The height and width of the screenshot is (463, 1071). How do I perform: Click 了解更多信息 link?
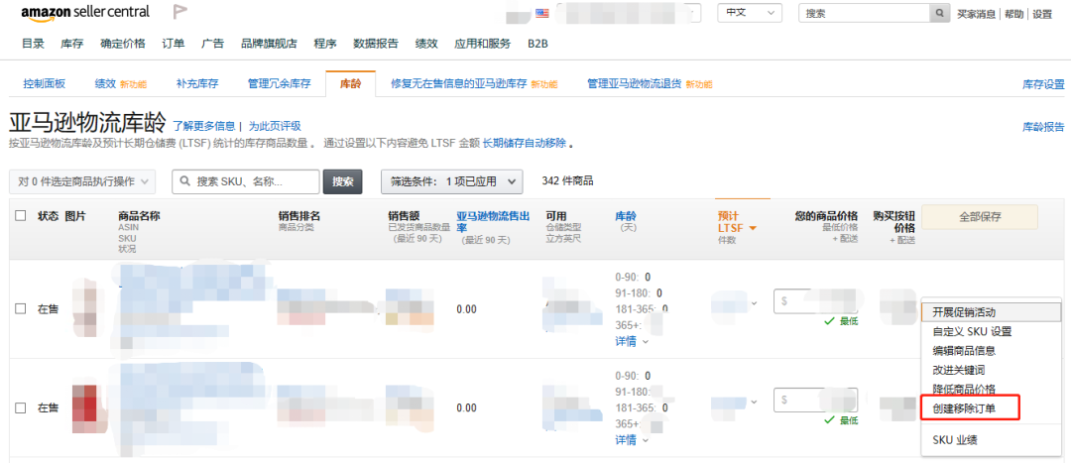tap(203, 126)
